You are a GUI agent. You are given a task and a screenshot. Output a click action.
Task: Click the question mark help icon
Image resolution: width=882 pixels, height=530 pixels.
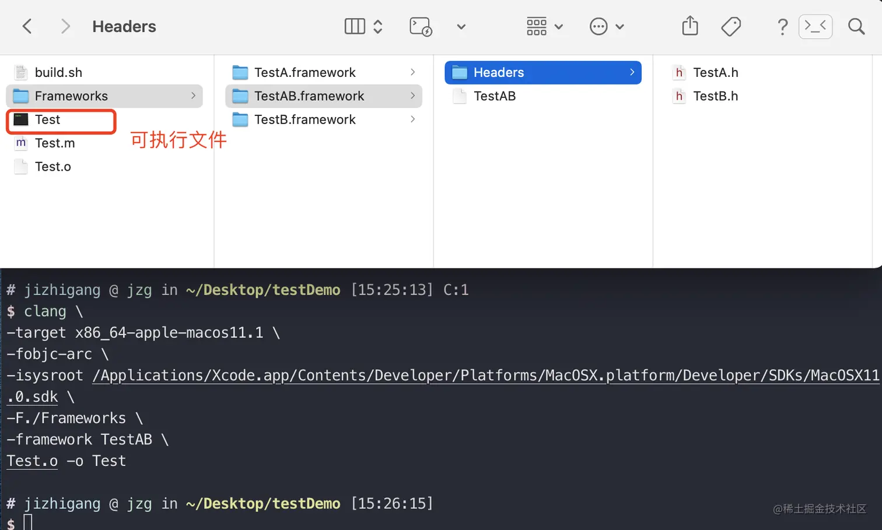[x=782, y=26]
